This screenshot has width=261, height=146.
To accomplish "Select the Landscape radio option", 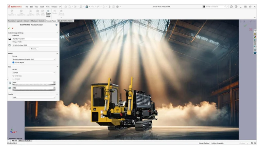I will (13, 76).
